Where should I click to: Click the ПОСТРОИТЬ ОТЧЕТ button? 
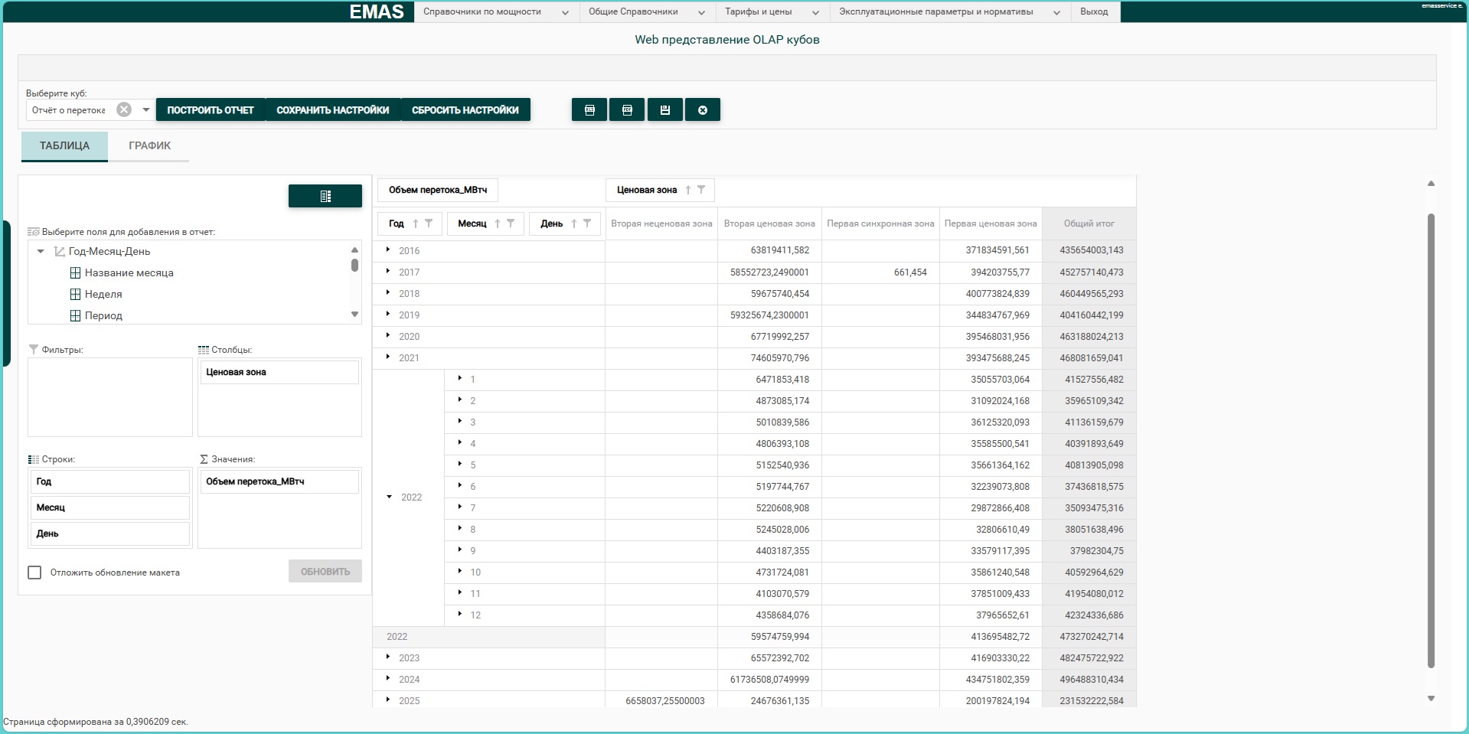tap(211, 110)
